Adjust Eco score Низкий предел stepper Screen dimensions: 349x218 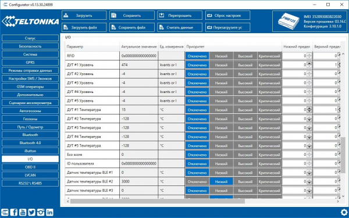click(x=309, y=155)
